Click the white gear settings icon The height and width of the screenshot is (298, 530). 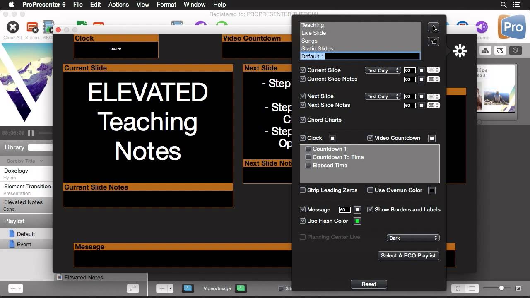[460, 51]
